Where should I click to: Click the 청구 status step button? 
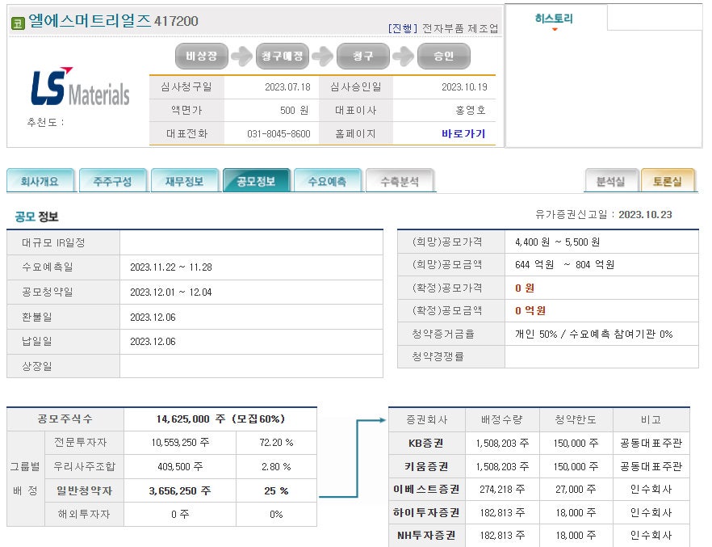[362, 56]
